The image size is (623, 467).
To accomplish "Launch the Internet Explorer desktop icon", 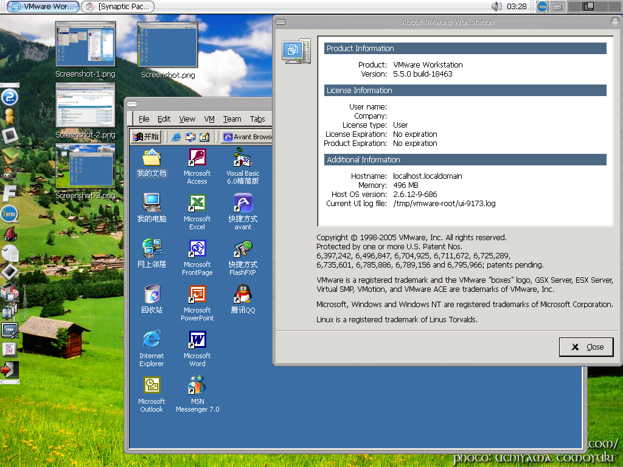I will coord(151,348).
